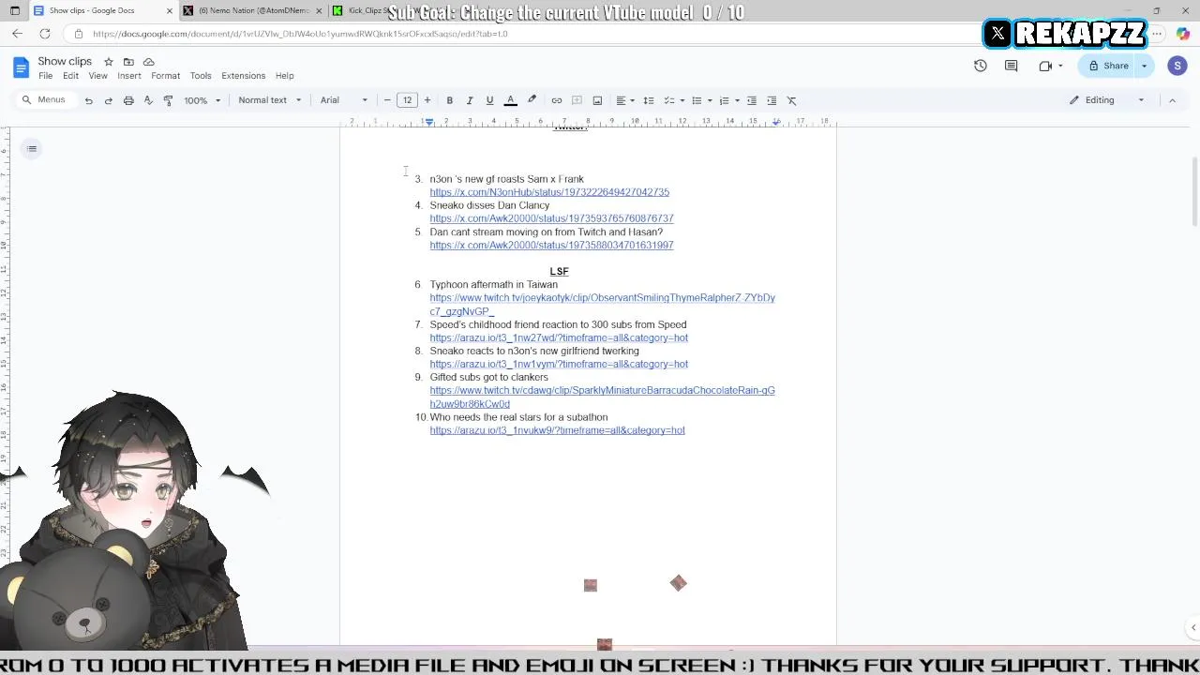This screenshot has width=1200, height=675.
Task: Open joeykaotyk Twitch clip link
Action: 602,305
